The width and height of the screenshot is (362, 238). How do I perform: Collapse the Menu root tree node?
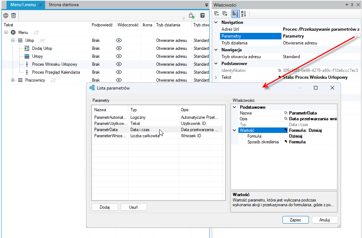[6, 32]
